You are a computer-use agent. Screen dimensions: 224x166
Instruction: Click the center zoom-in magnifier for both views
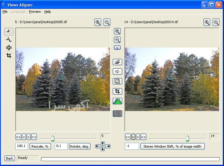click(x=117, y=31)
